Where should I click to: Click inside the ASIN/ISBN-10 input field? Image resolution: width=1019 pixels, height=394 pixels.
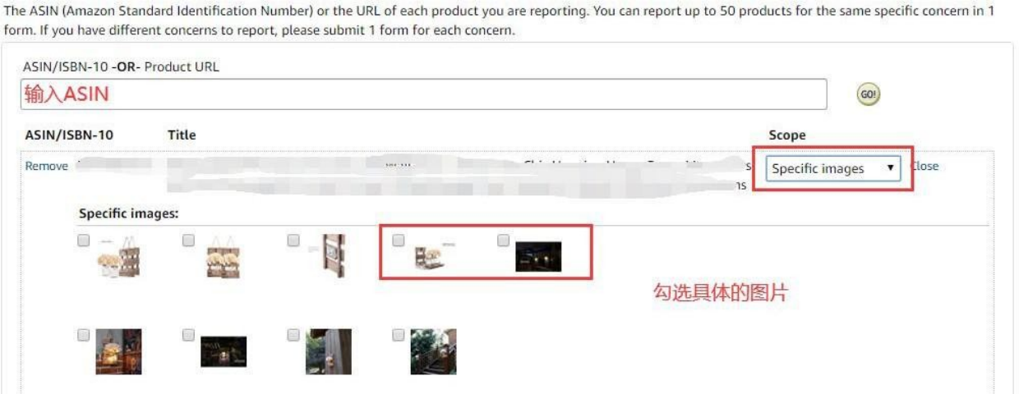(x=423, y=94)
